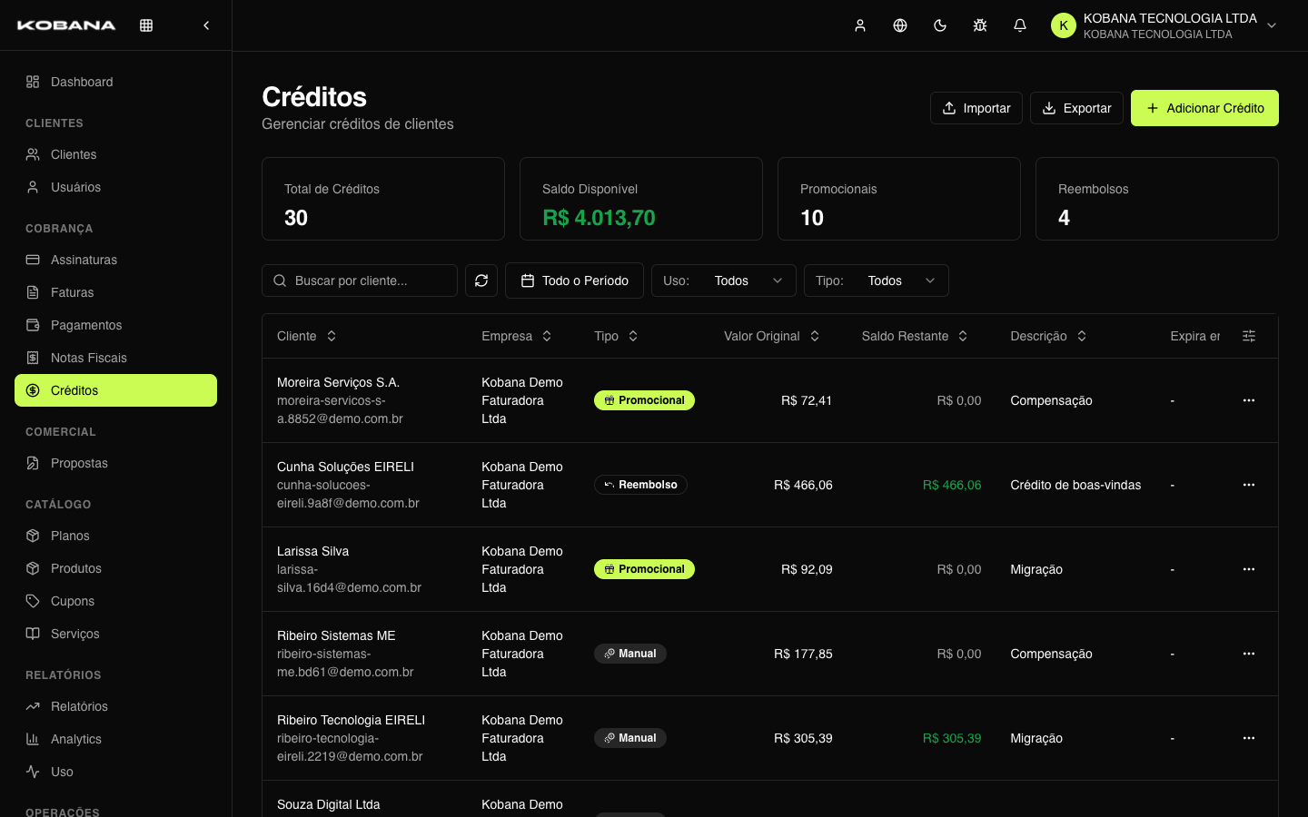Click the moreira-servicos-s-a.8852@demo.com.br email
1308x817 pixels.
pos(340,409)
